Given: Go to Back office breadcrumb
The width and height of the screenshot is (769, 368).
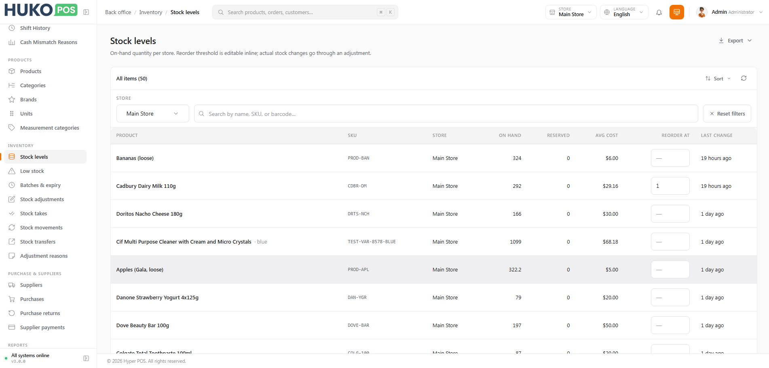Looking at the screenshot, I should pos(118,12).
